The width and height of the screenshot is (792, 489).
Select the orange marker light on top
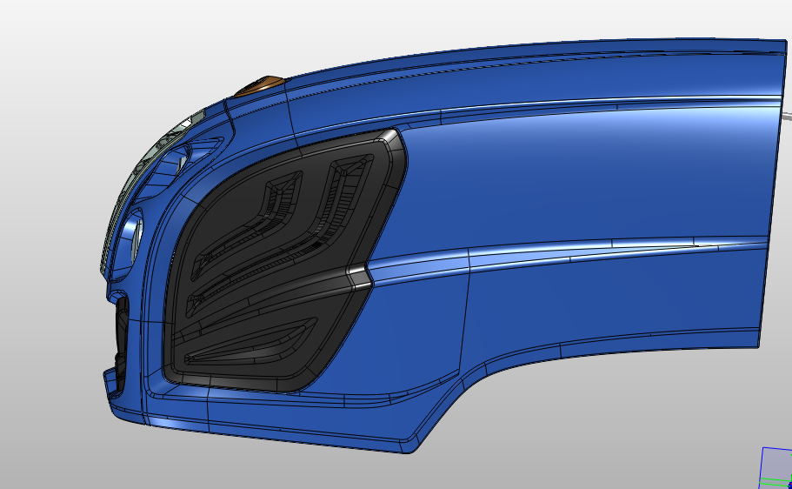tap(261, 85)
